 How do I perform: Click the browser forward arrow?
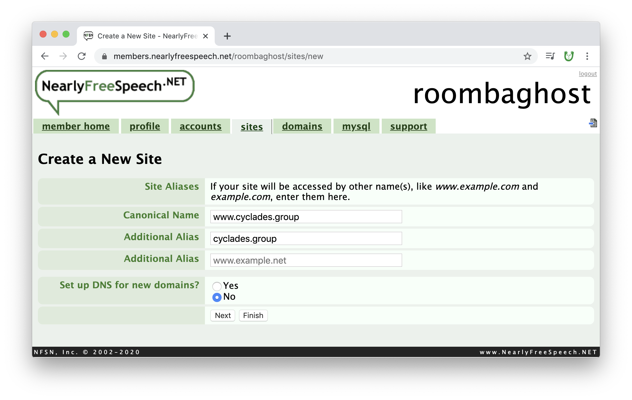coord(63,56)
